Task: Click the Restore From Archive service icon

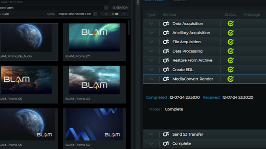Action: tap(166, 60)
